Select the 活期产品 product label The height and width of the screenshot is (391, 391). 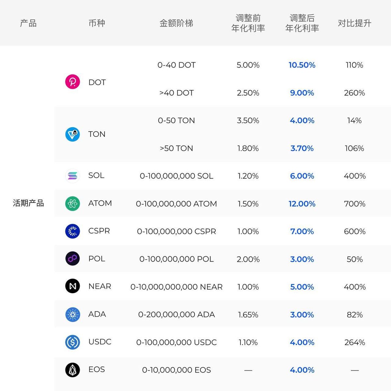28,203
